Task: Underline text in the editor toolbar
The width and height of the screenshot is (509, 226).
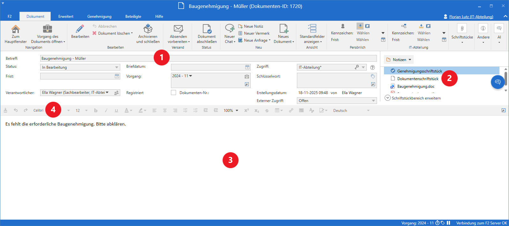Action: (x=116, y=110)
